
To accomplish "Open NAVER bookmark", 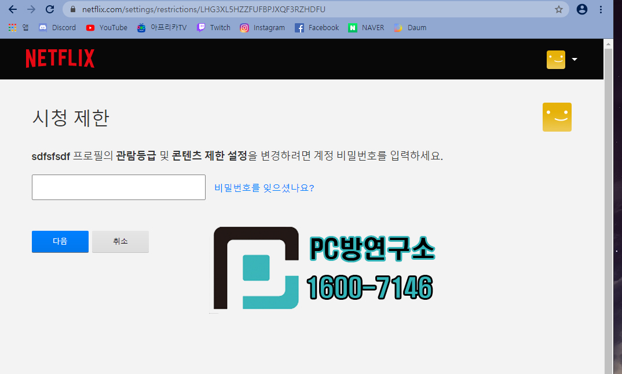I will click(366, 28).
